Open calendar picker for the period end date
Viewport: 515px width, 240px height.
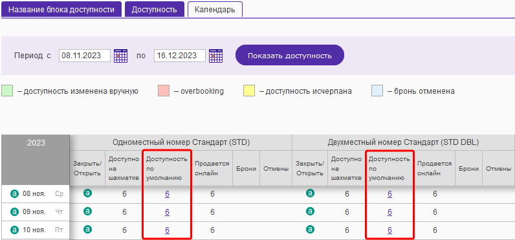216,56
